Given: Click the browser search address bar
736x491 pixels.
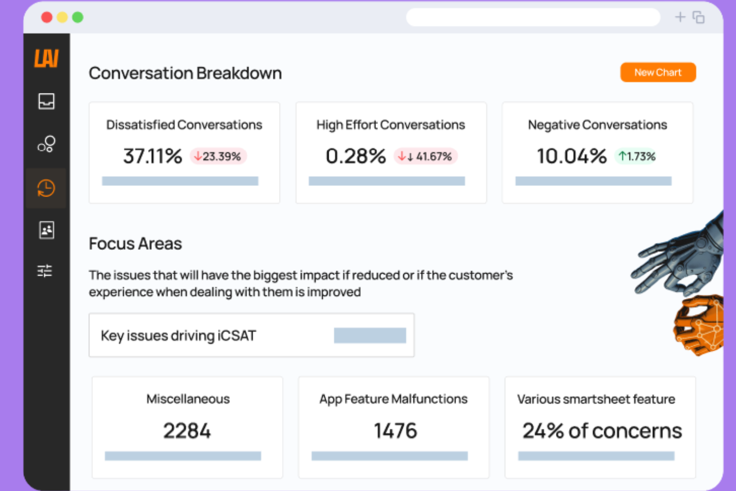Looking at the screenshot, I should 533,17.
